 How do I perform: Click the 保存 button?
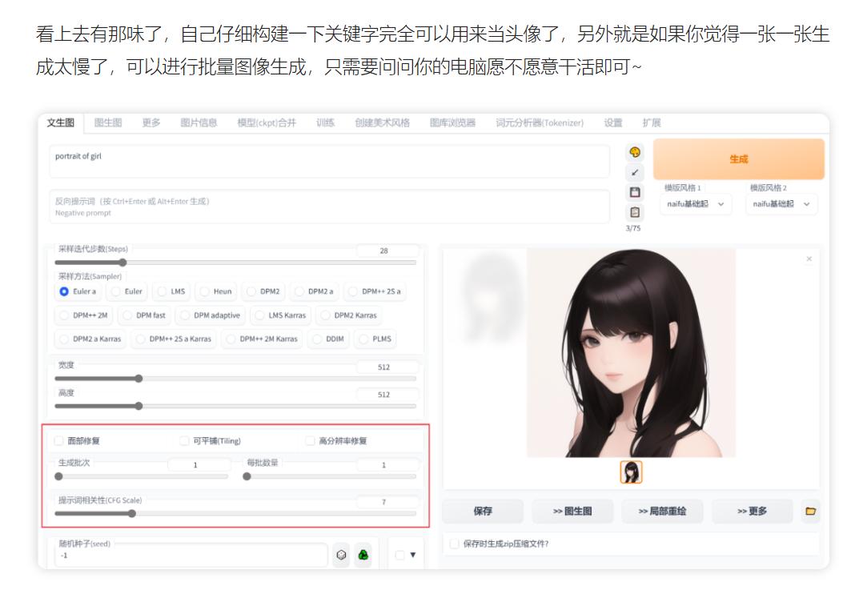pyautogui.click(x=483, y=511)
